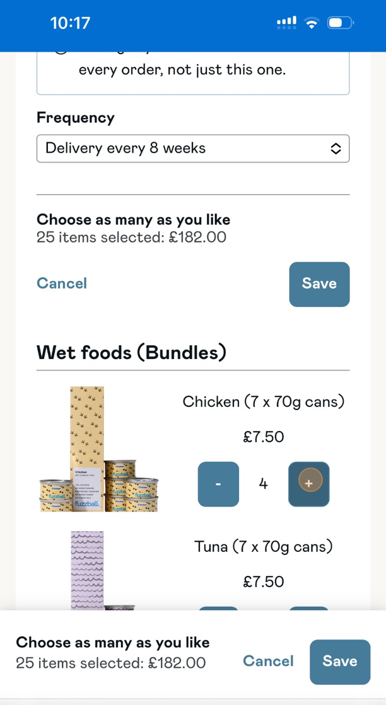Screen dimensions: 386x705
Task: Tap the bottom bar '25 items selected' summary
Action: (x=111, y=663)
